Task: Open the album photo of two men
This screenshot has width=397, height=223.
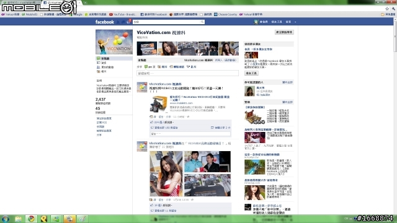Action: (207, 162)
